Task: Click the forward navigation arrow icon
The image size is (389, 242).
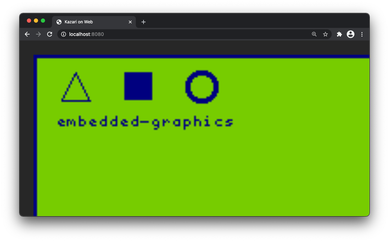Action: (x=38, y=34)
